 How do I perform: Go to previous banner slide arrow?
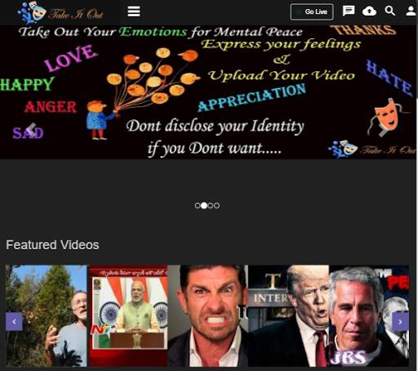(31, 131)
